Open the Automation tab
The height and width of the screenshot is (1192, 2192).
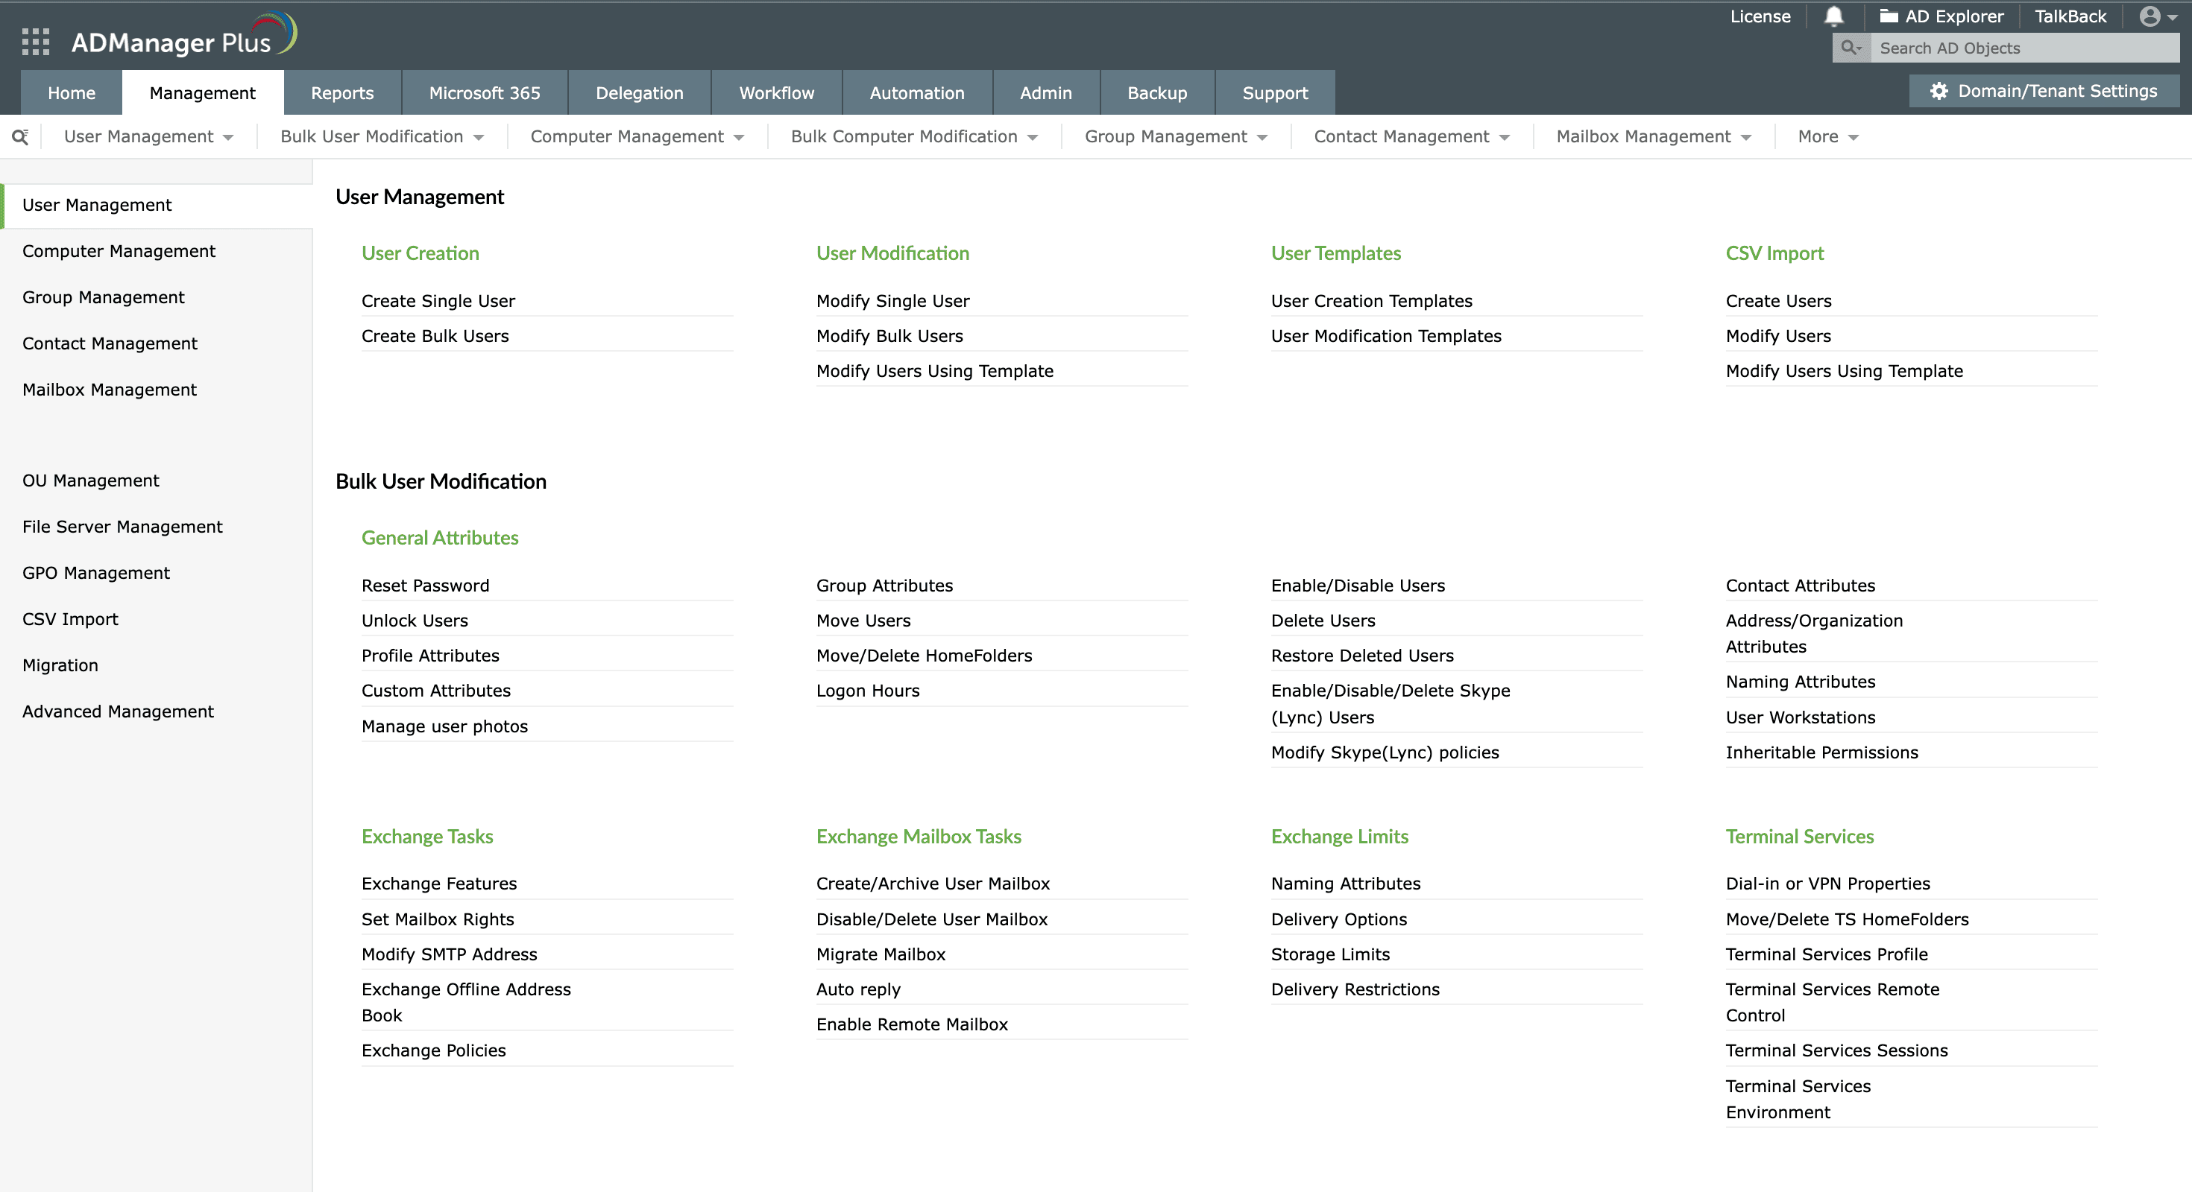click(x=916, y=92)
